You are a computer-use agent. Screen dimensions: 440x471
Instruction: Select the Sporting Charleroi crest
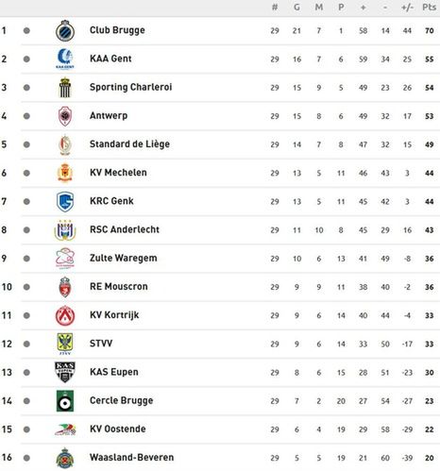[65, 88]
